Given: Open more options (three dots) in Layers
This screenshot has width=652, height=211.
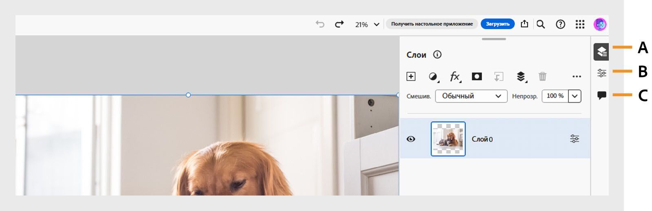Looking at the screenshot, I should (x=576, y=76).
